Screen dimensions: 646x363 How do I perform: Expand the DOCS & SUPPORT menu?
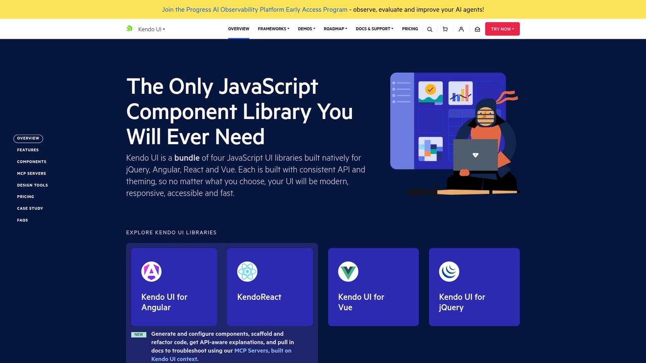pos(374,29)
